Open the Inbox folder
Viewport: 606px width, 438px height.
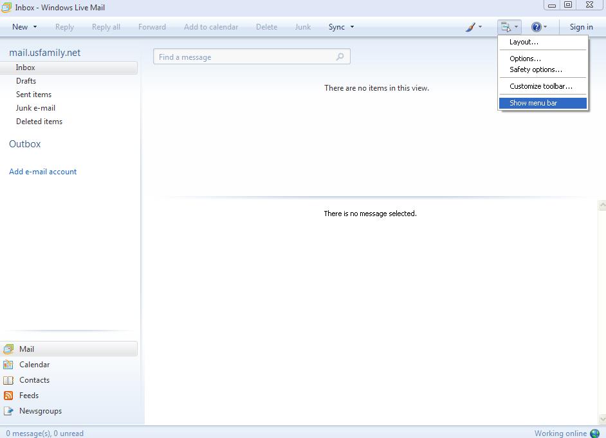[x=69, y=68]
